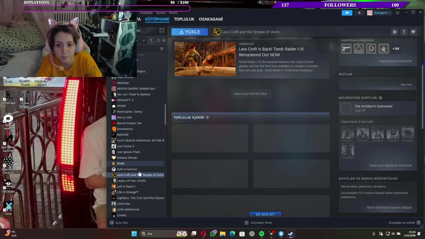Viewport: 425px width, 239px height.
Task: Click the play-ready filter icon in sidebar
Action: (164, 40)
